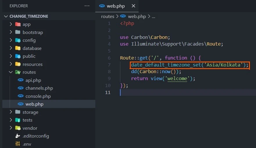This screenshot has width=256, height=148.
Task: Select the web.php editor tab
Action: click(x=117, y=6)
